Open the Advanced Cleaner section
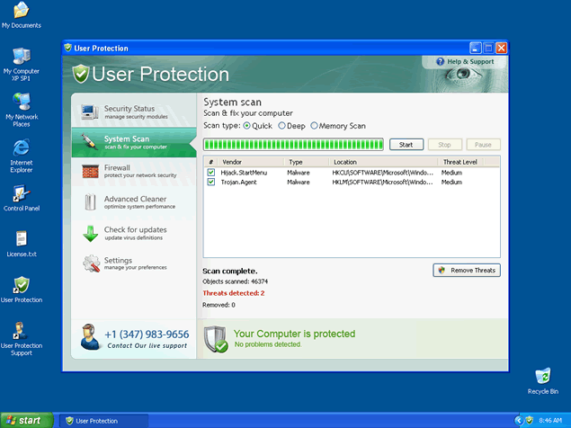This screenshot has height=428, width=571. (x=133, y=202)
